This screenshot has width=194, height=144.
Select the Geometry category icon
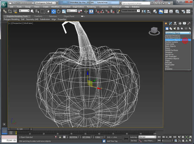166,28
